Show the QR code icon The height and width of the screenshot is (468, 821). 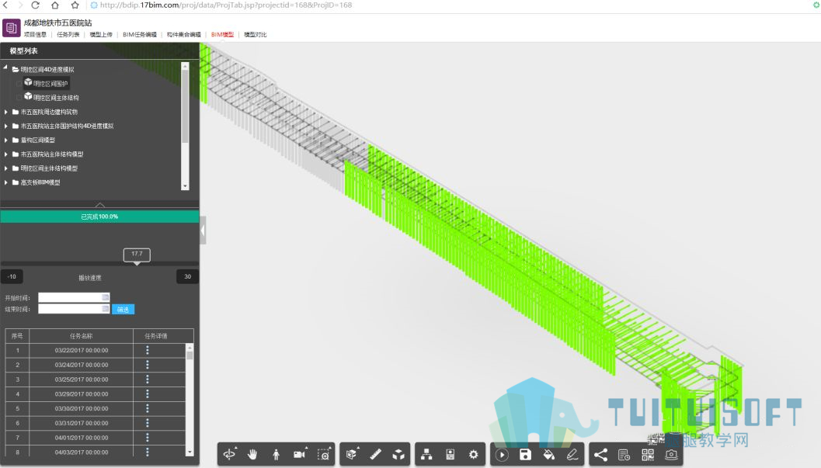(648, 454)
